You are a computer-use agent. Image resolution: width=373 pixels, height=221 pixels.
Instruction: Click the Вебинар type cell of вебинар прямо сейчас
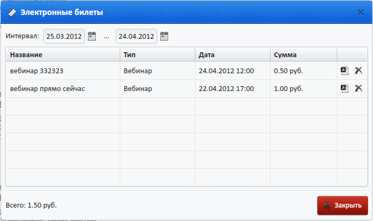[x=158, y=88]
